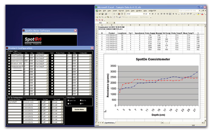212x132 pixels.
Task: Click Excel horizontal scrollbar at bottom
Action: 183,123
